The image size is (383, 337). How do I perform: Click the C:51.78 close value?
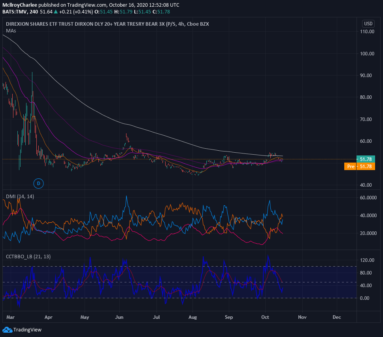tap(161, 12)
